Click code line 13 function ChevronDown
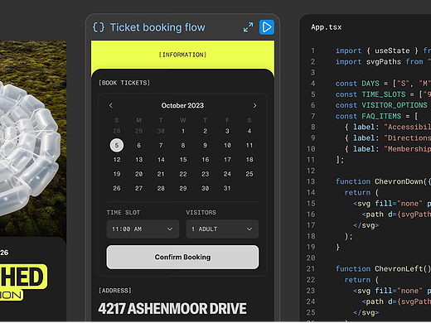Image resolution: width=431 pixels, height=323 pixels. coord(383,181)
